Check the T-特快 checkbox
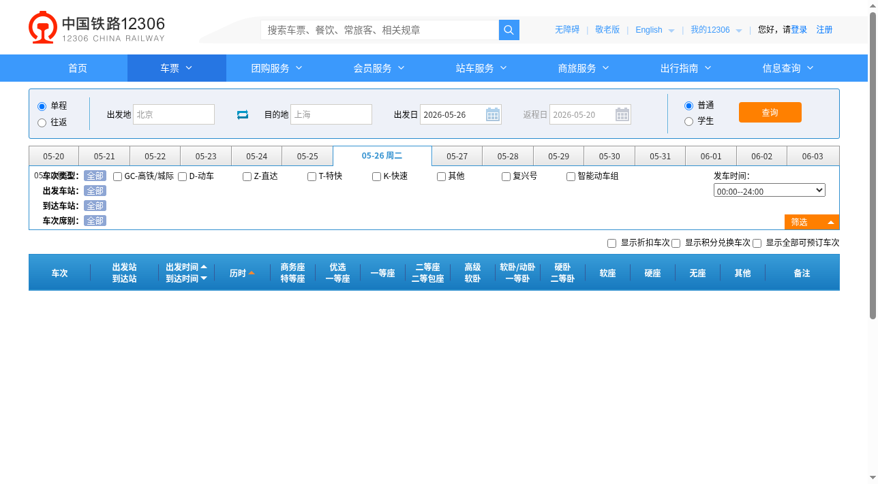Screen dimensions: 878x484 pyautogui.click(x=312, y=176)
